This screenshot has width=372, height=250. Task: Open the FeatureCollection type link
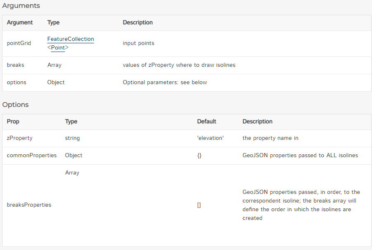pyautogui.click(x=71, y=39)
